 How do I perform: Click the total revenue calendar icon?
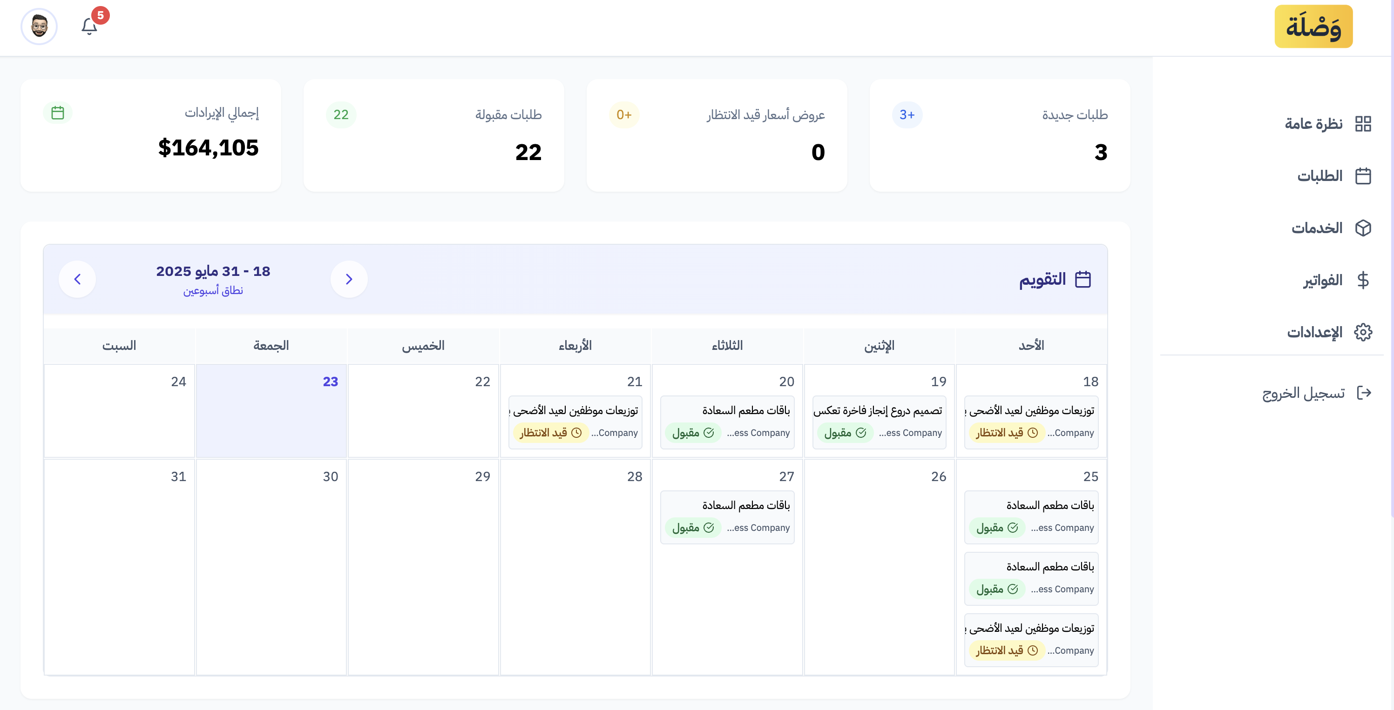(x=58, y=113)
